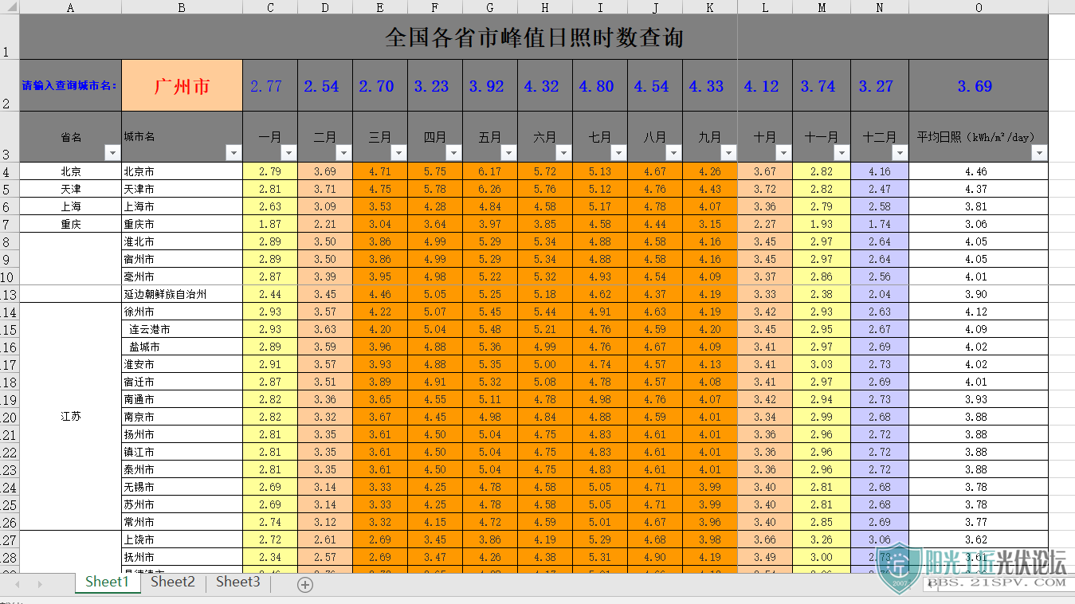The width and height of the screenshot is (1075, 604).
Task: Select the 抚州市 city cell
Action: 182,557
